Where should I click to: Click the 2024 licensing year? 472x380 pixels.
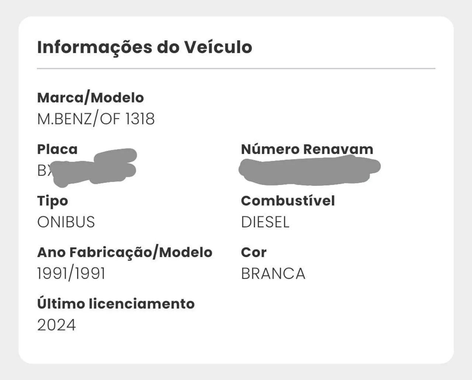[x=56, y=325]
